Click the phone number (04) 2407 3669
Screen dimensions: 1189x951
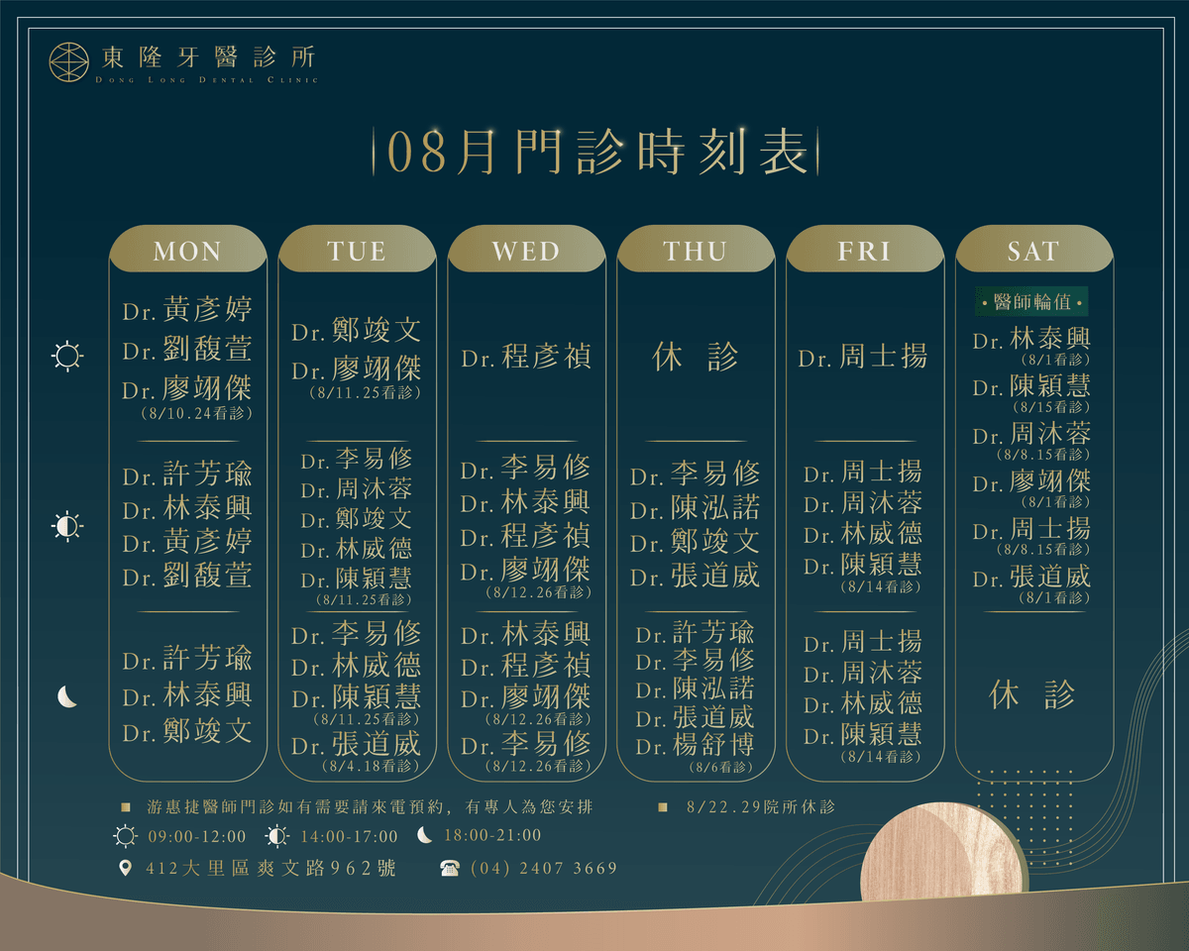[x=544, y=869]
